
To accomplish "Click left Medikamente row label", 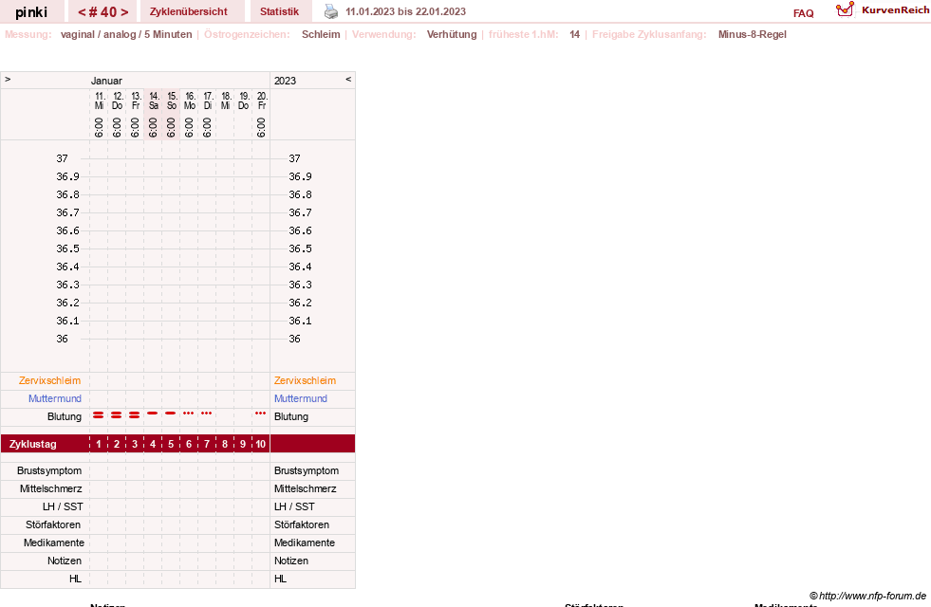I will (x=53, y=543).
